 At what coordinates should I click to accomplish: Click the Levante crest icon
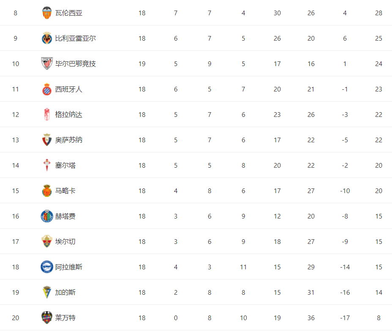tap(47, 318)
